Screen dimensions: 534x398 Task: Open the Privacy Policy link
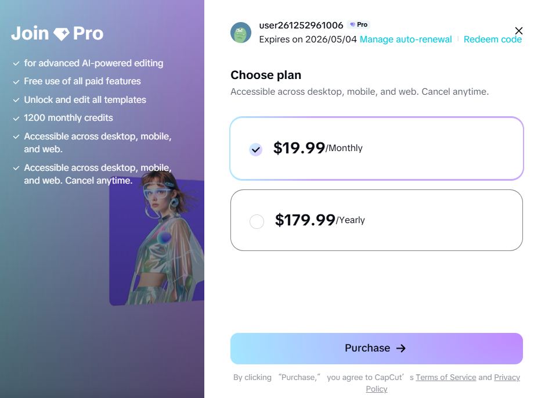click(507, 377)
